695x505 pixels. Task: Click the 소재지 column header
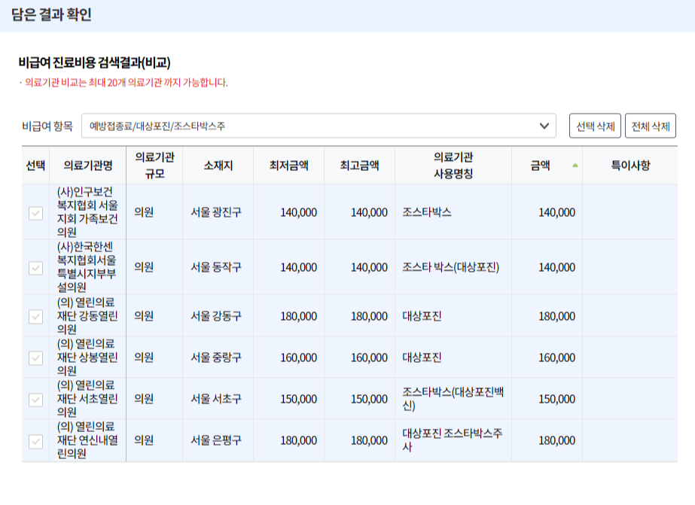point(219,166)
